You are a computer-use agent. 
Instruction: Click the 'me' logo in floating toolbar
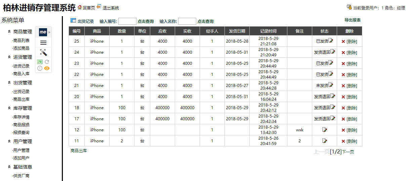43,32
